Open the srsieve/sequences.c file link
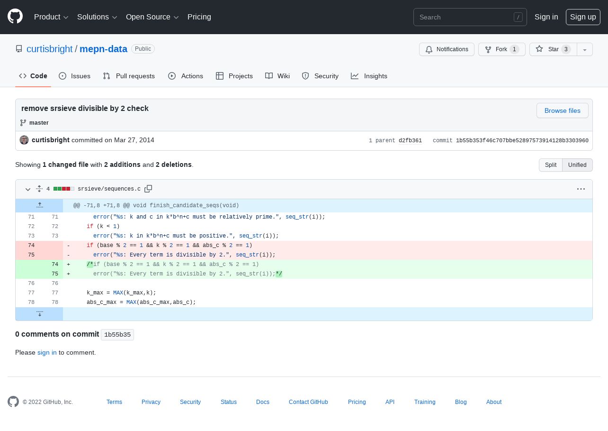The width and height of the screenshot is (608, 431). point(109,189)
